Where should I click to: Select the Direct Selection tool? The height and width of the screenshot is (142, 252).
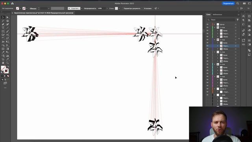[x=7, y=17]
